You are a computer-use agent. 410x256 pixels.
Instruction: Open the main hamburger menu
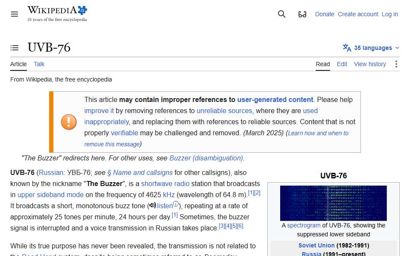click(15, 14)
